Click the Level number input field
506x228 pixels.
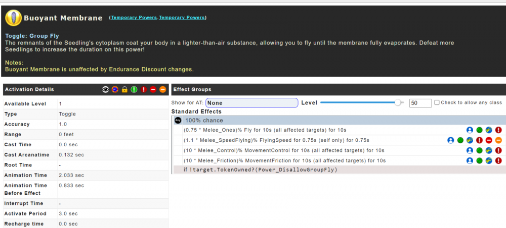point(420,103)
